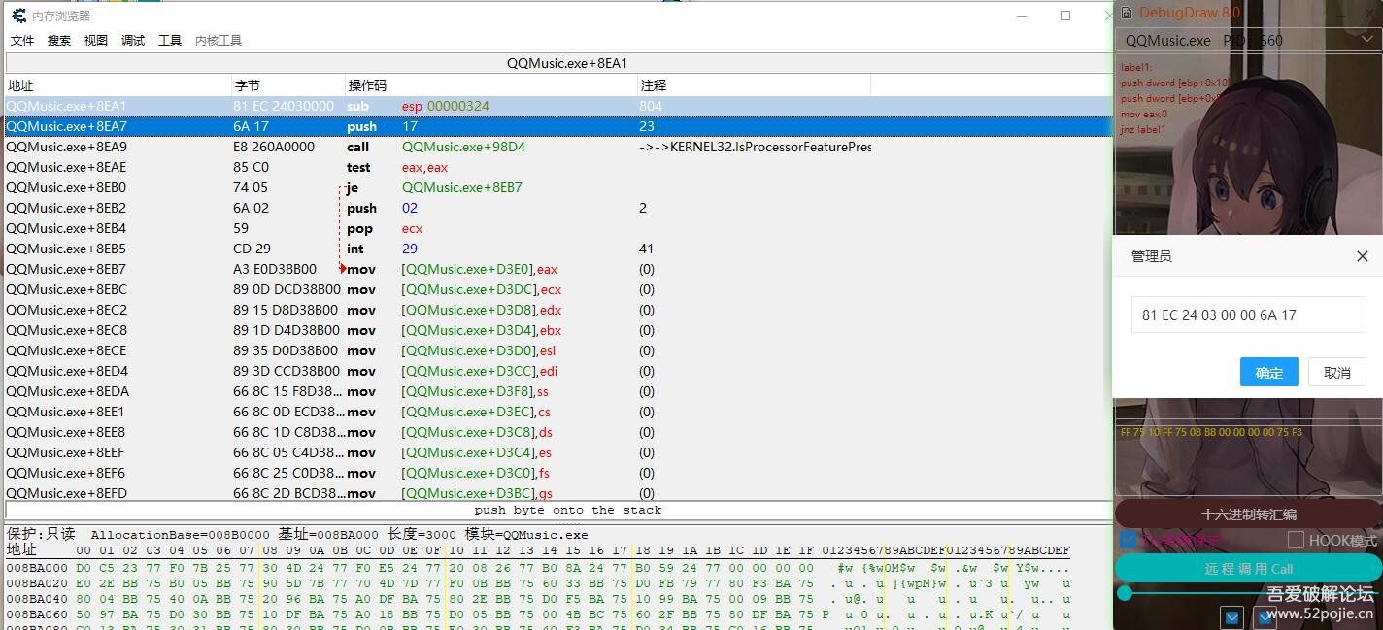Click the 远程调用 Call button
This screenshot has width=1383, height=630.
pyautogui.click(x=1248, y=569)
